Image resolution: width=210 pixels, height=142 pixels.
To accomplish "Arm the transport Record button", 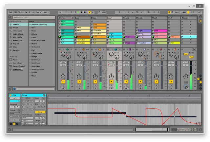I will pos(85,12).
